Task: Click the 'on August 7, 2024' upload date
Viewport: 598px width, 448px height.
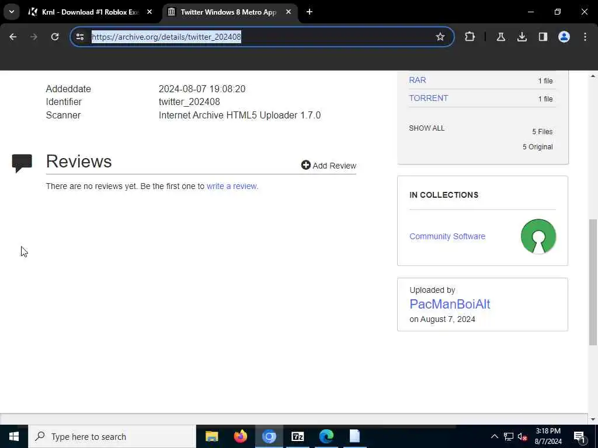Action: 443,319
